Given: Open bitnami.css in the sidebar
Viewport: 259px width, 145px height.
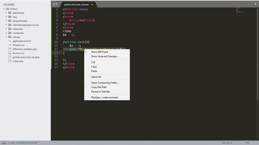Looking at the screenshot, I should pos(19,45).
